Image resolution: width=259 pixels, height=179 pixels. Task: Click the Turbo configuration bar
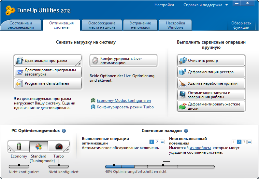coord(59,166)
